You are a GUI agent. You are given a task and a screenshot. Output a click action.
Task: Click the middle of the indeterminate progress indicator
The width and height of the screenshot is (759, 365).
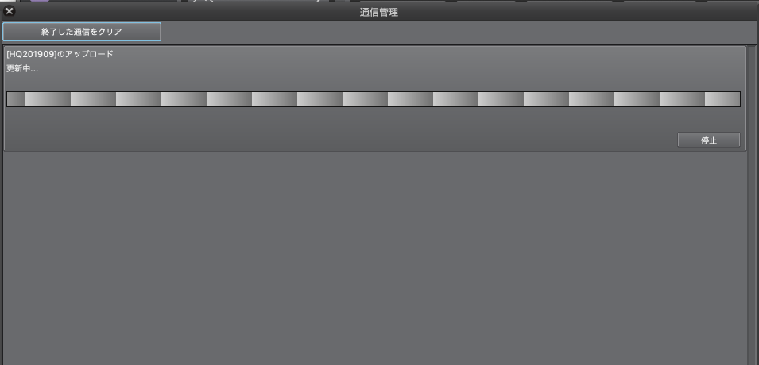[x=374, y=99]
